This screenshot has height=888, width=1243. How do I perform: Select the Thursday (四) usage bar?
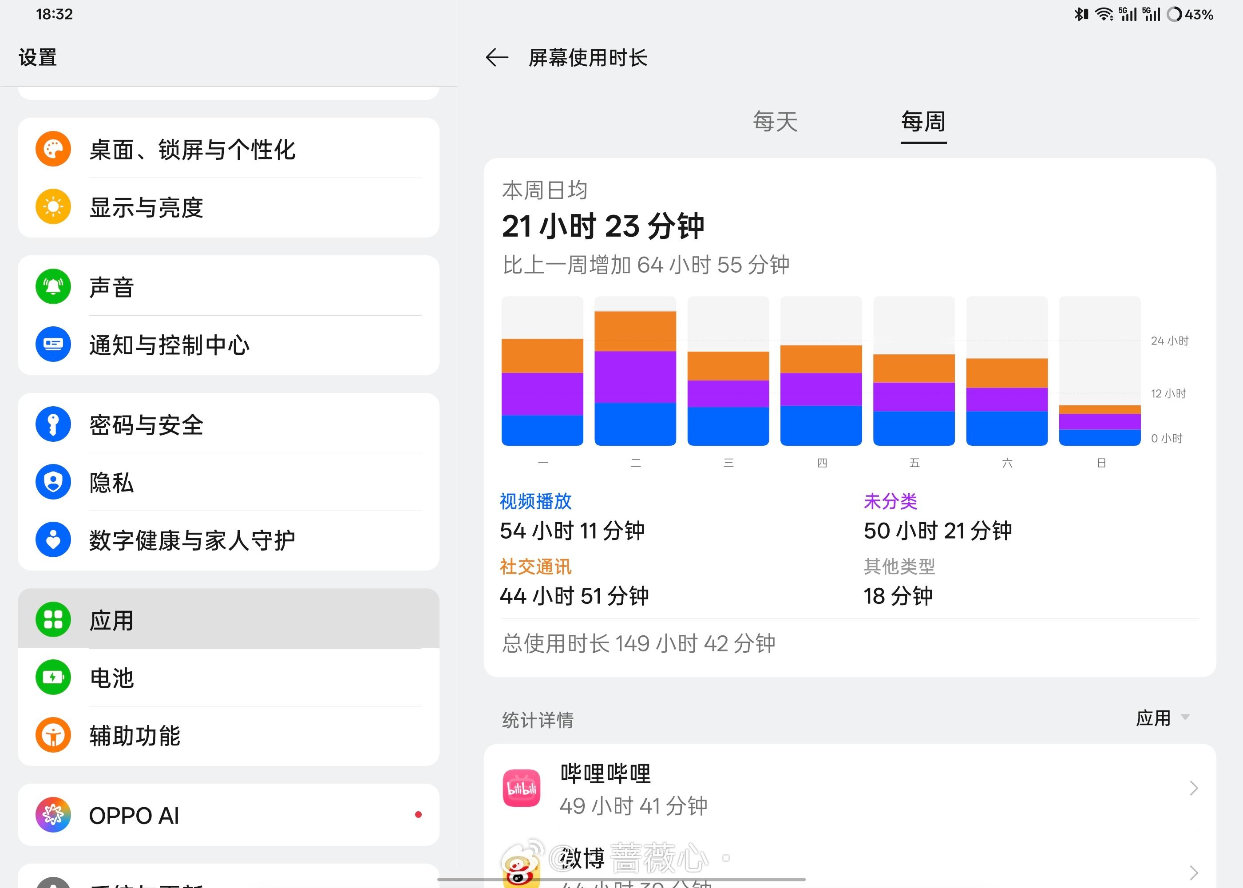click(821, 395)
